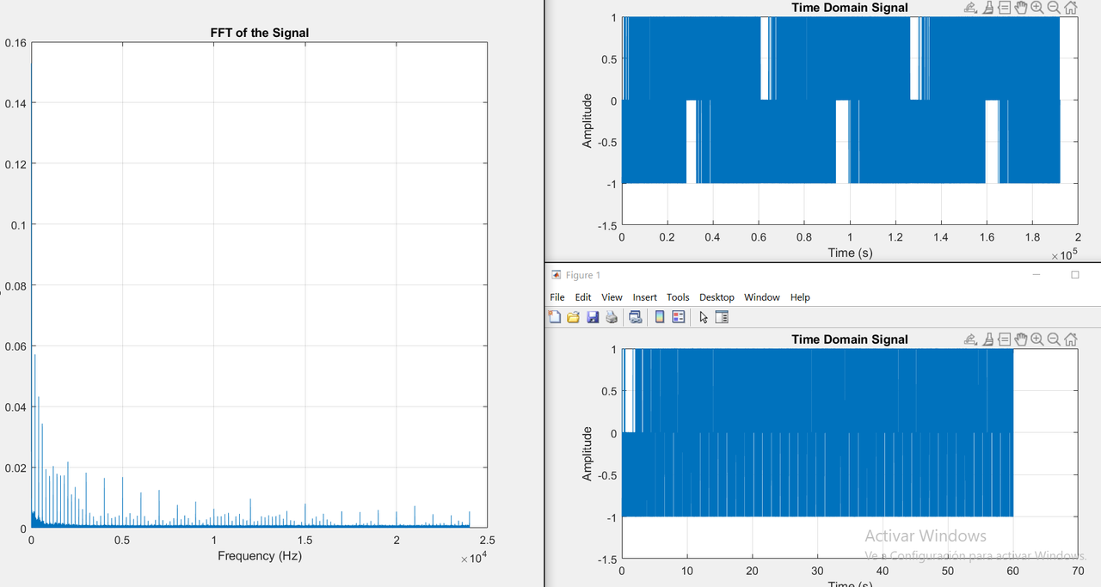Select Pan hand tool on bottom plot
The height and width of the screenshot is (587, 1101).
click(1021, 339)
